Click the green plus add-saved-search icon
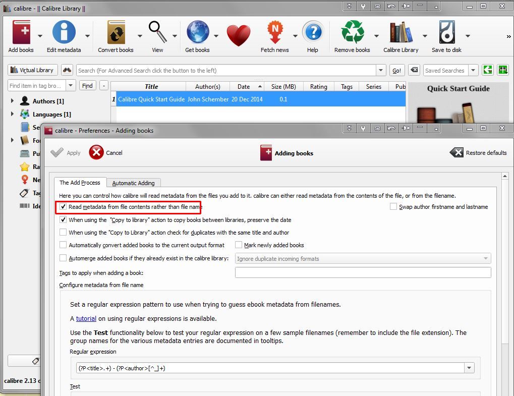Viewport: 514px width, 396px height. coord(502,70)
